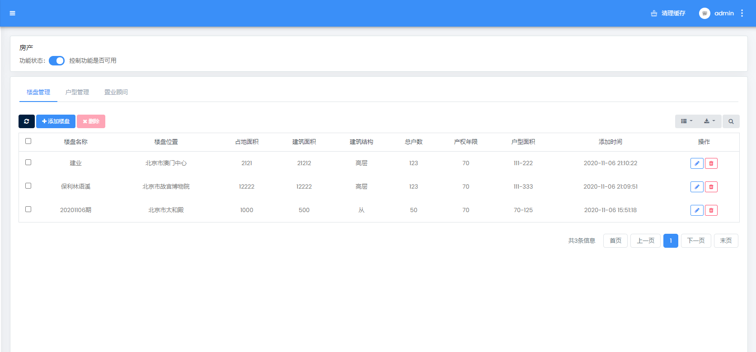Screen dimensions: 756x352
Task: Expand the column display dropdown
Action: tap(686, 121)
